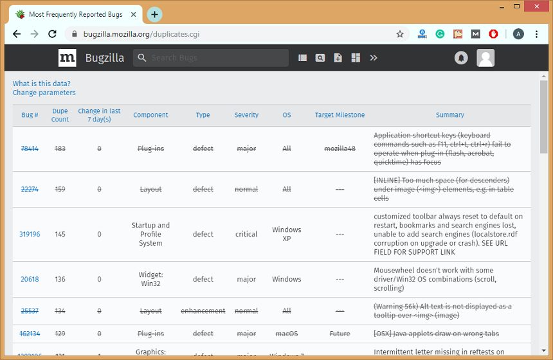Screen dimensions: 553x360
Task: Open the Bugzilla home logo icon
Action: click(x=67, y=58)
